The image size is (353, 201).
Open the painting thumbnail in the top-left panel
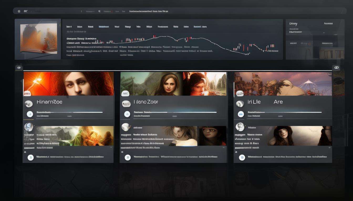[x=38, y=39]
